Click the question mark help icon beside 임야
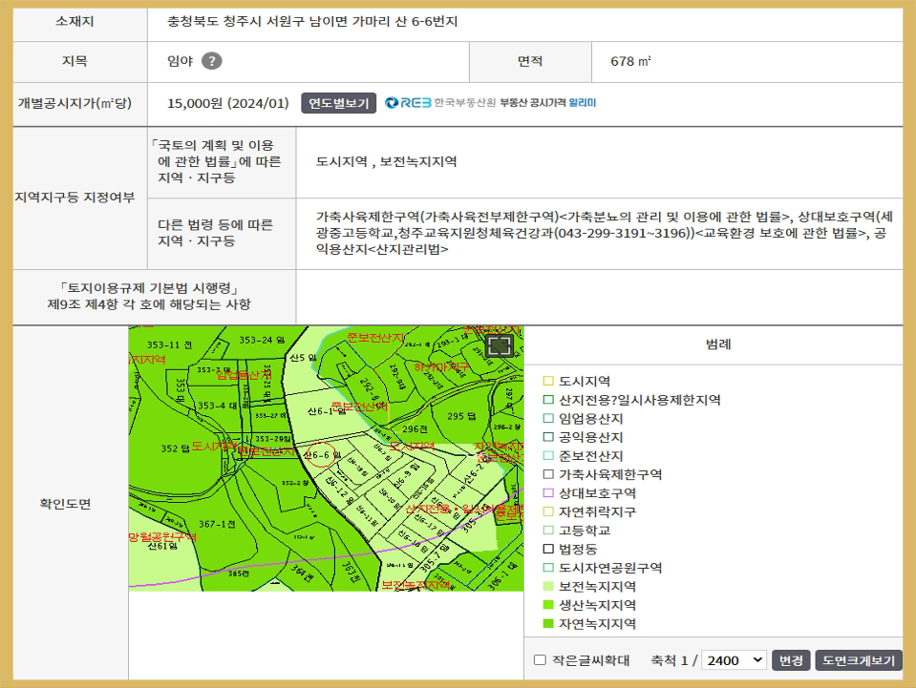The width and height of the screenshot is (916, 688). (x=211, y=62)
